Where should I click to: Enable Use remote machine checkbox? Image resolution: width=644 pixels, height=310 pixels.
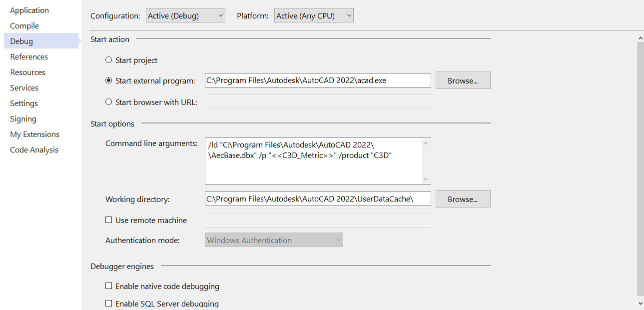tap(109, 220)
